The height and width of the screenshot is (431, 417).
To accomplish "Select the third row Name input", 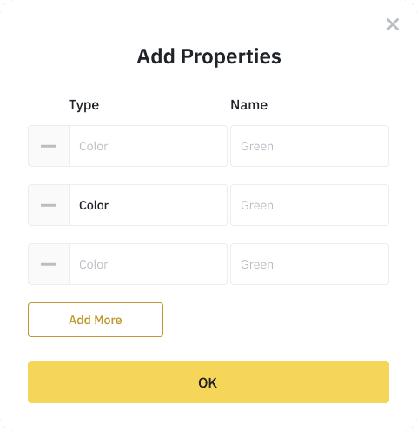I will 309,264.
